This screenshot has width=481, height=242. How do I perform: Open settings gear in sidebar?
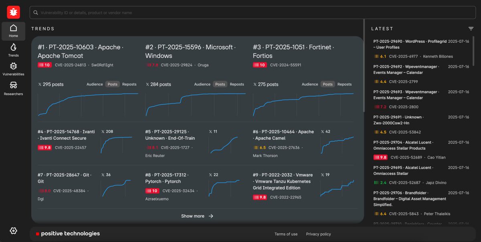[x=13, y=230]
